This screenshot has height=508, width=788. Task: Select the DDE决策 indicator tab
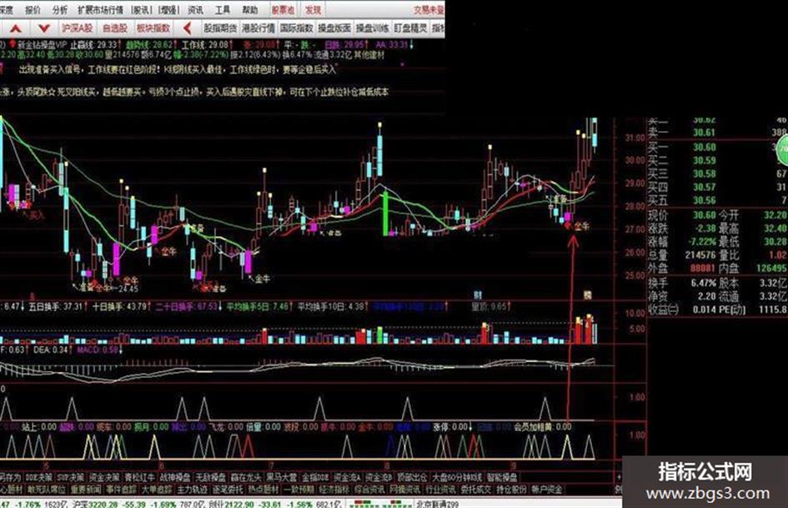point(38,477)
